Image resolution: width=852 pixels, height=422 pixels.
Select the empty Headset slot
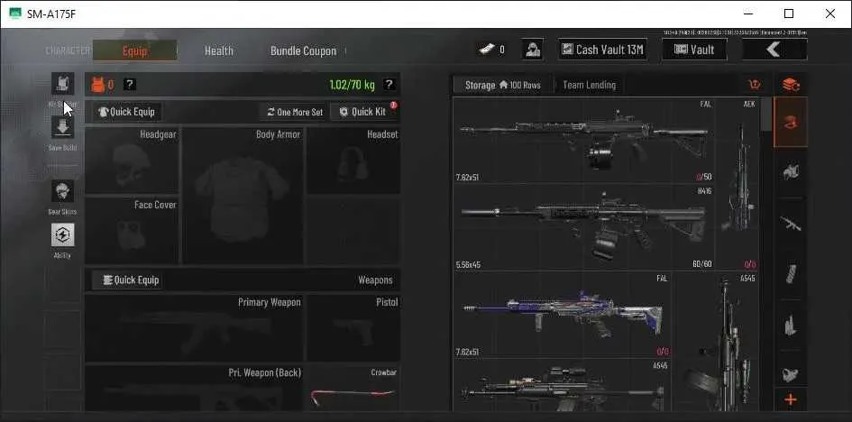click(x=353, y=161)
